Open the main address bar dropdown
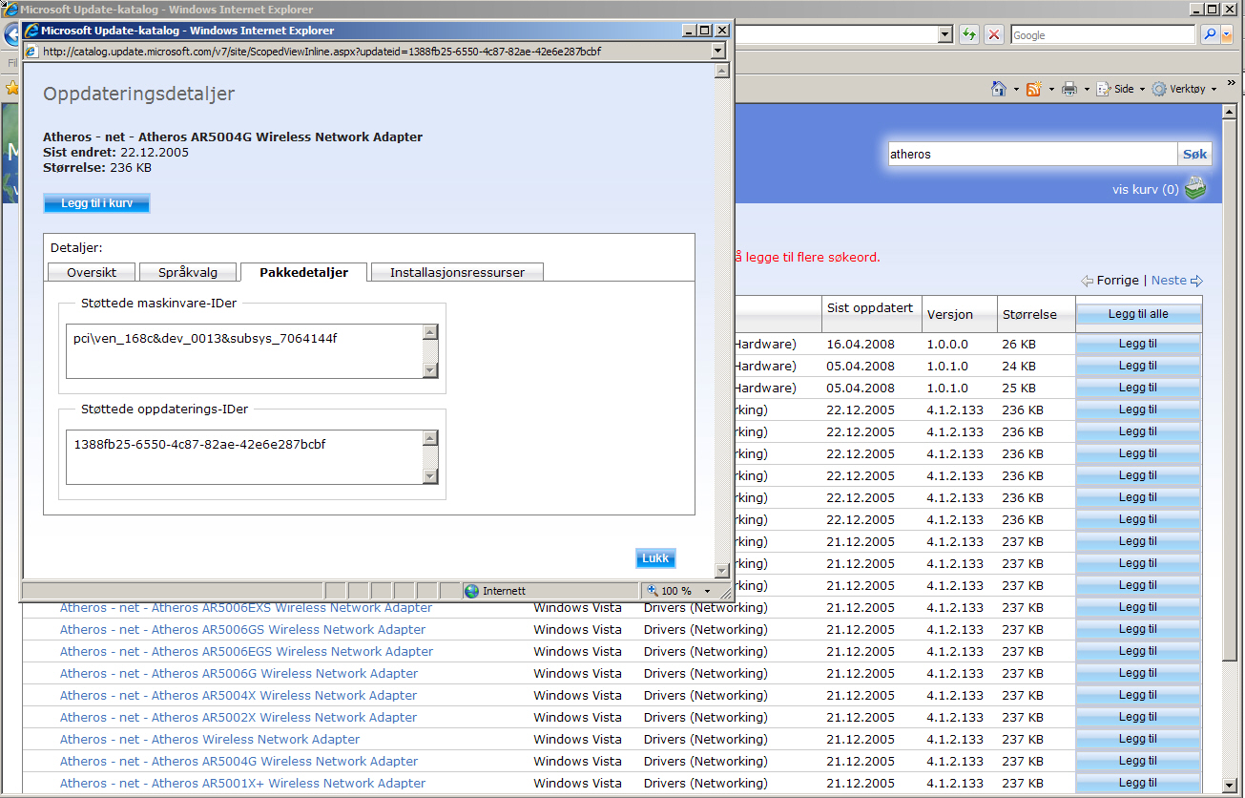The image size is (1245, 798). (x=945, y=34)
